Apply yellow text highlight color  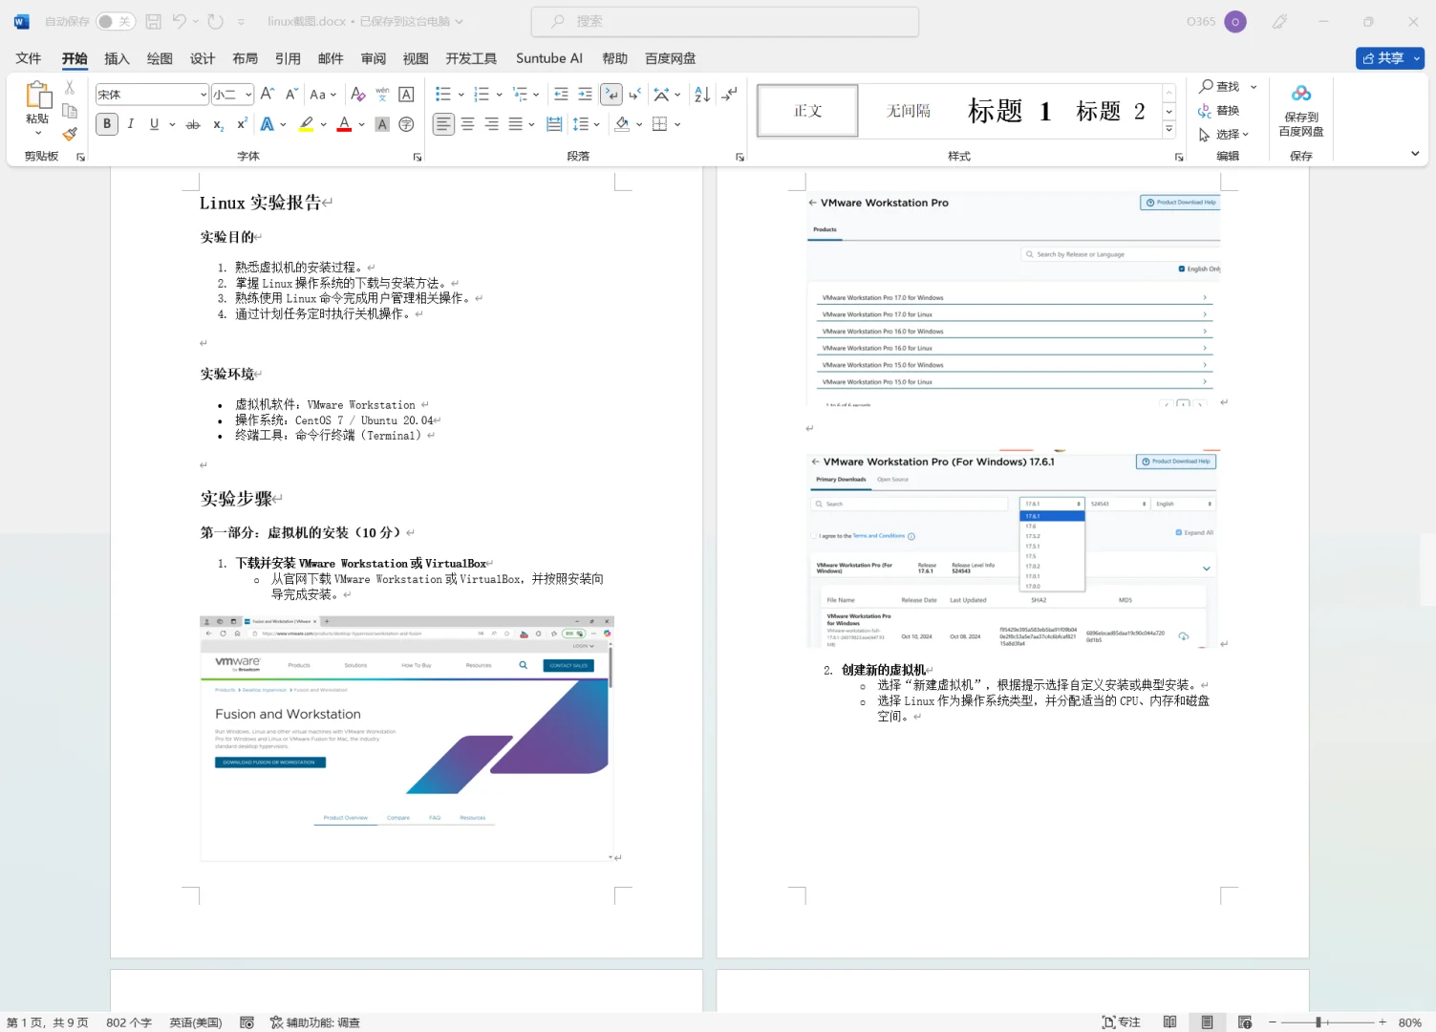306,123
